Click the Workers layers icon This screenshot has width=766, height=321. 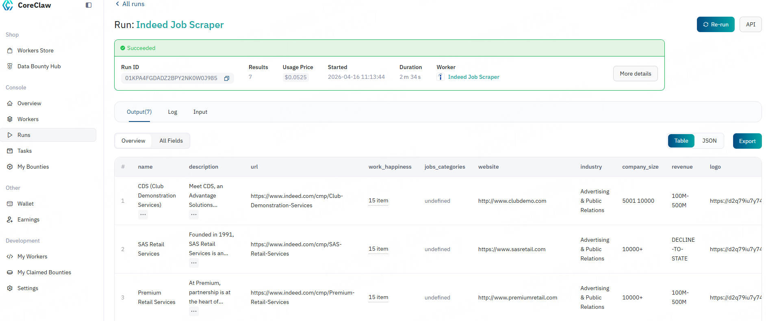pyautogui.click(x=10, y=119)
